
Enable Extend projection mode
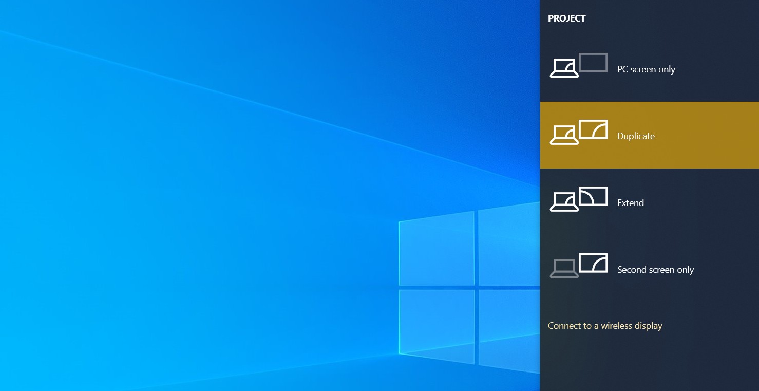(631, 202)
